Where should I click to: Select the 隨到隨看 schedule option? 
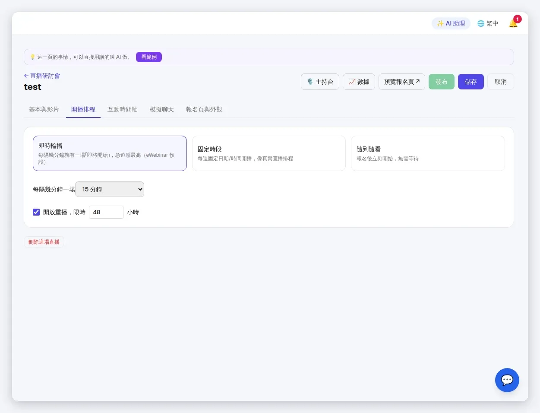click(x=428, y=153)
